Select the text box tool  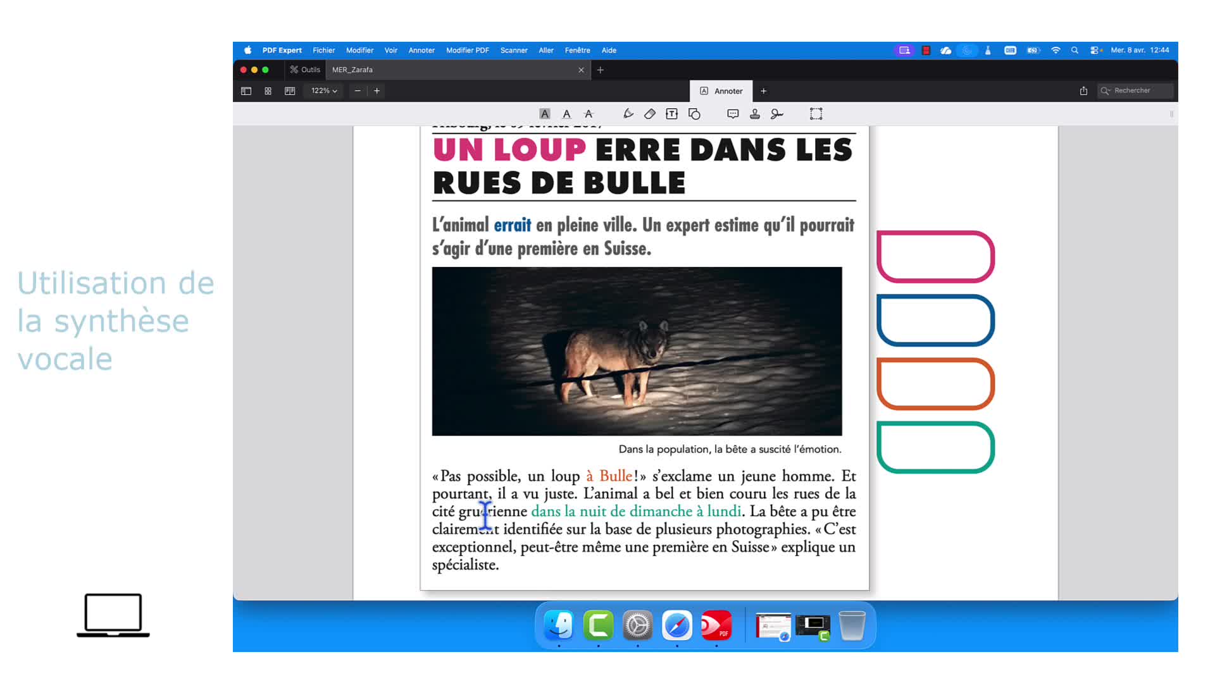click(671, 114)
